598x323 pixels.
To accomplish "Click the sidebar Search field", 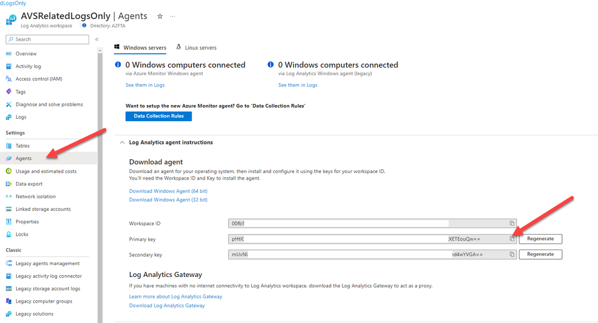I will pos(47,39).
